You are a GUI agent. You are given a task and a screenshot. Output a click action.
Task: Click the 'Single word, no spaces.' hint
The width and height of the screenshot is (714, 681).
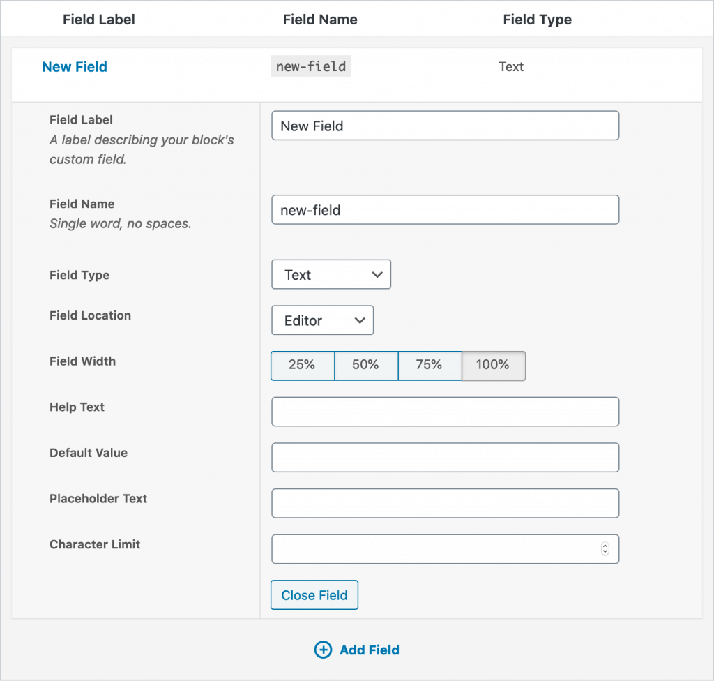121,223
